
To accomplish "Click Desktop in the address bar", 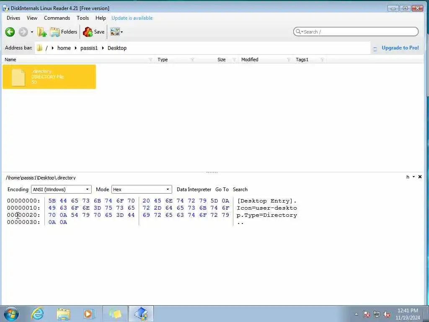I will (x=117, y=48).
